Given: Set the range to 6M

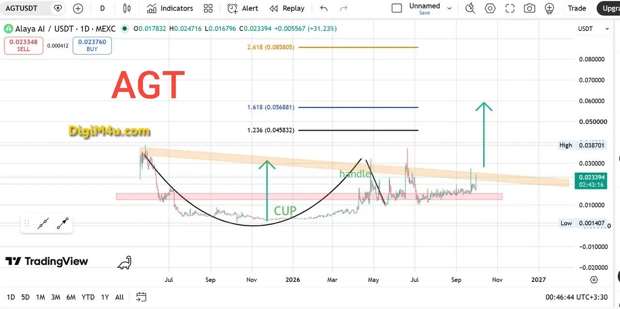Looking at the screenshot, I should pos(71,297).
